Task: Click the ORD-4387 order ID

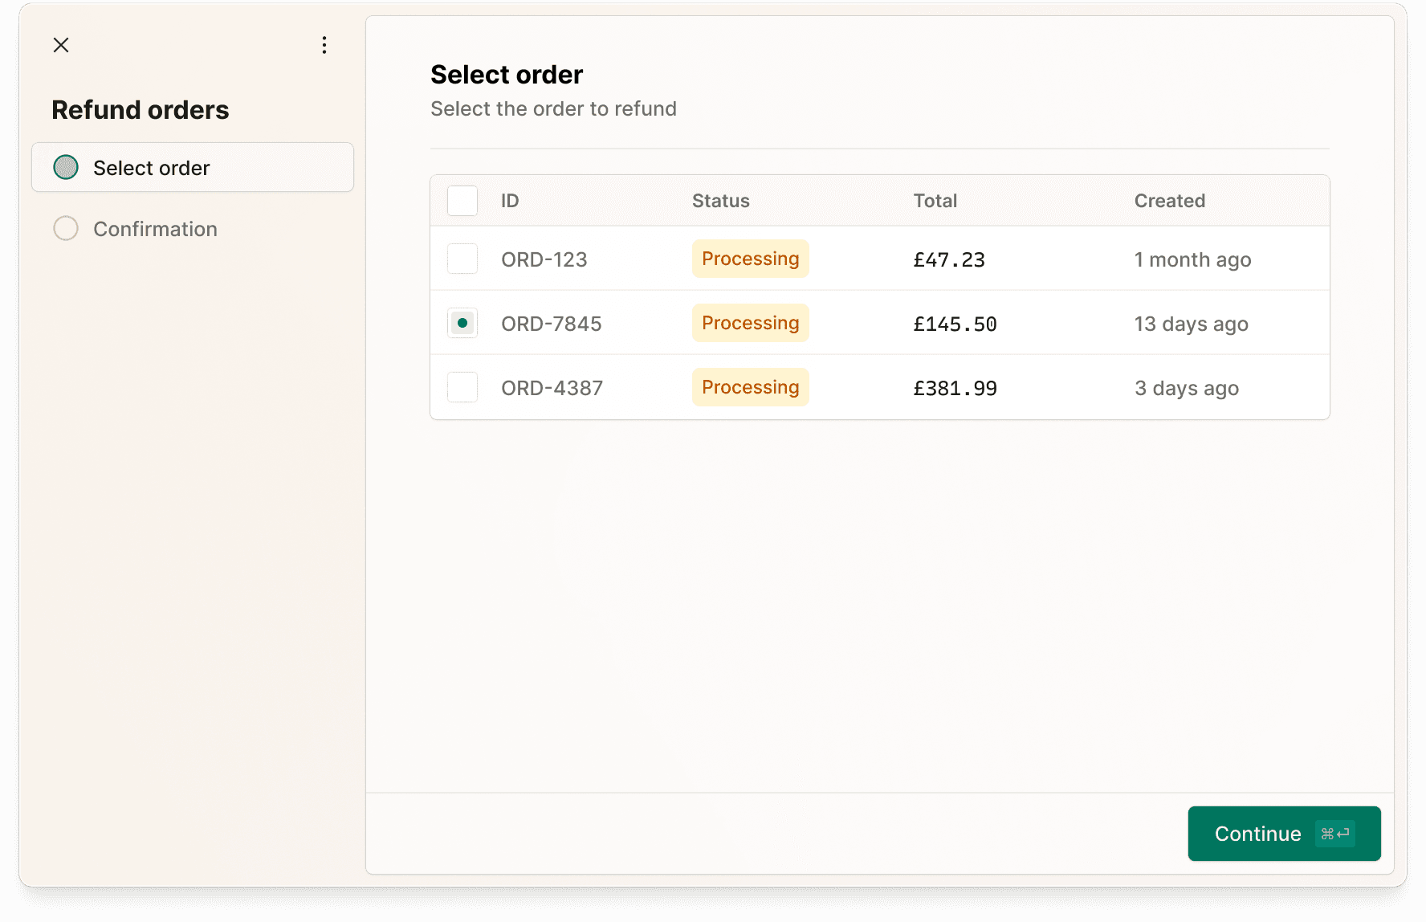Action: [x=552, y=388]
